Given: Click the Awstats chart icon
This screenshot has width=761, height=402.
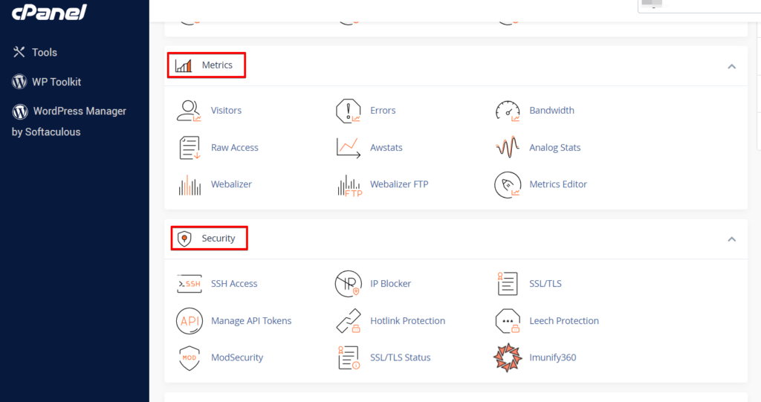Looking at the screenshot, I should click(349, 148).
